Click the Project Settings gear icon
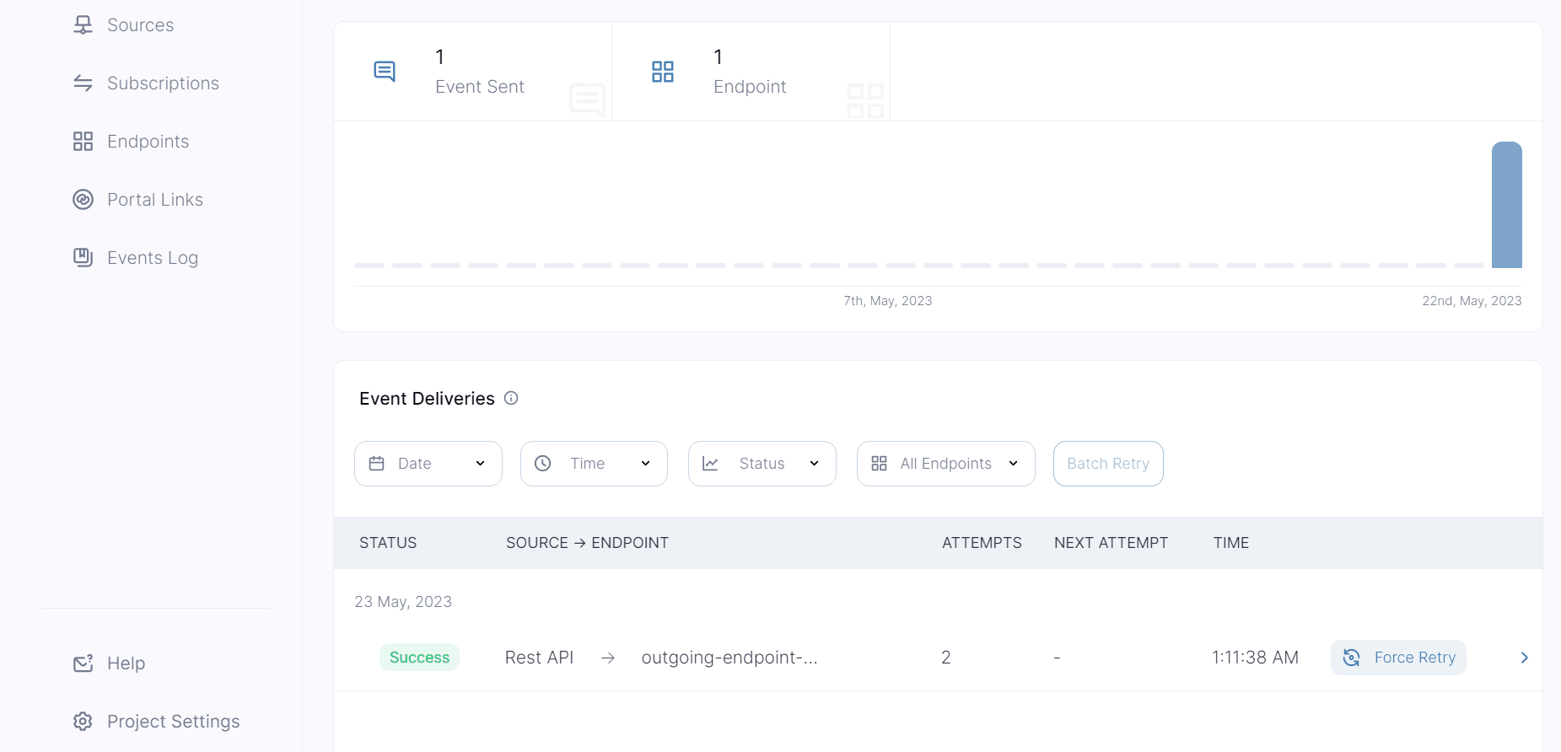The height and width of the screenshot is (752, 1561). tap(83, 722)
